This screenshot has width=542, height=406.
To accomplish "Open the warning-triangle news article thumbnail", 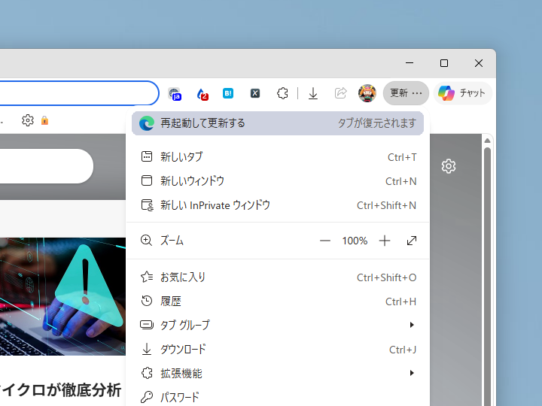I will point(62,296).
